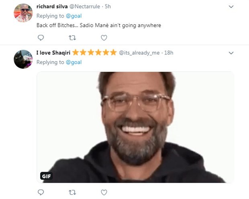Retweet richard silva's Sadio Mané tweet
This screenshot has height=199, width=249.
pos(72,38)
